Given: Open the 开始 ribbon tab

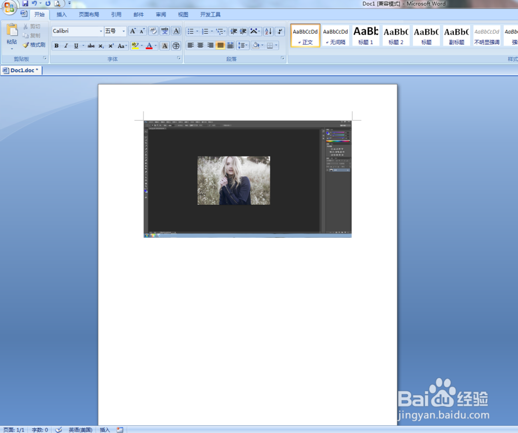Looking at the screenshot, I should coord(39,15).
